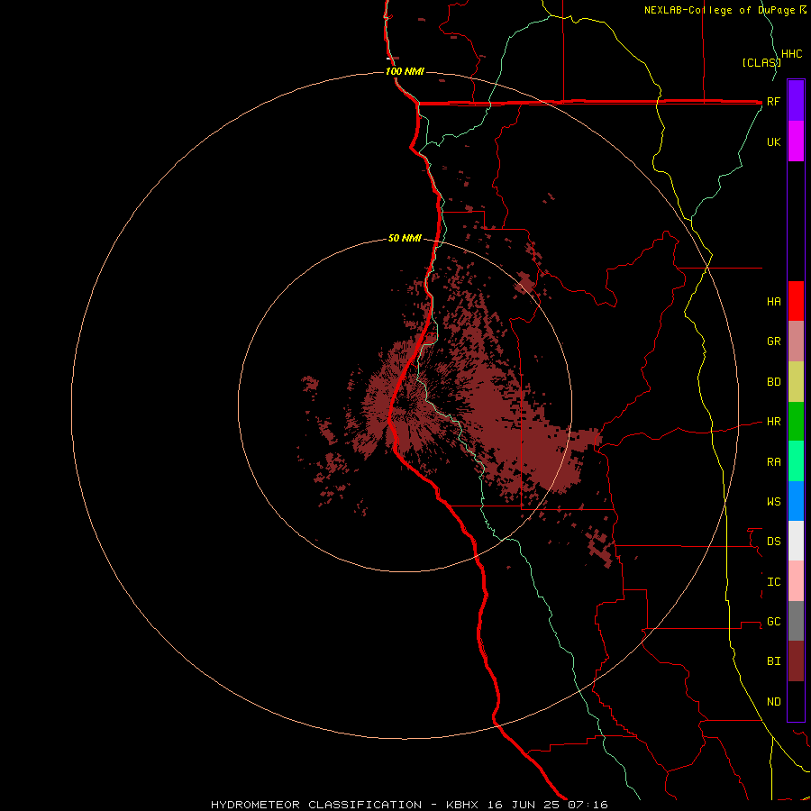Click the '07:16' timestamp
Image resolution: width=811 pixels, height=811 pixels.
[588, 805]
